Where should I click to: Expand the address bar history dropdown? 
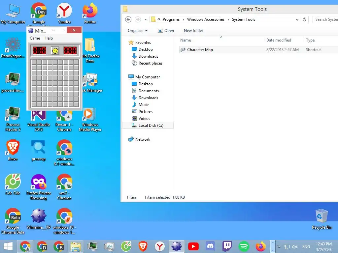click(x=297, y=19)
